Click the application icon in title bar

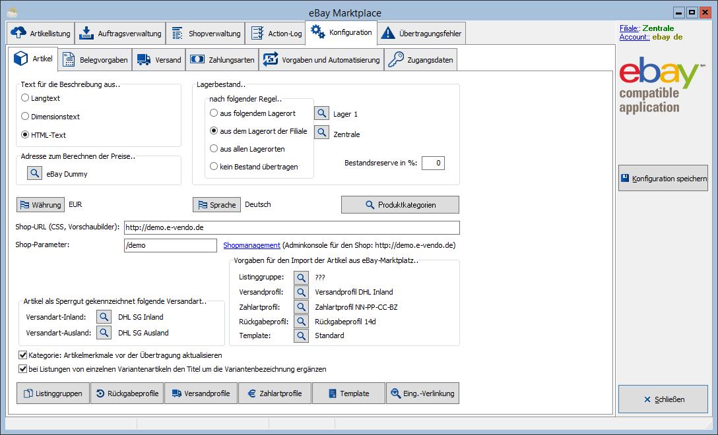pyautogui.click(x=13, y=13)
